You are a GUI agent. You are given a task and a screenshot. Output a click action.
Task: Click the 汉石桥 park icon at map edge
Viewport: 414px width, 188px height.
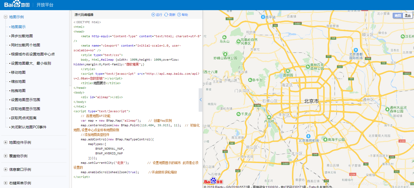(403, 36)
